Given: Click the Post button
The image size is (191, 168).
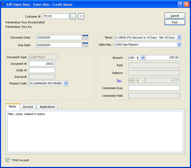Looking at the screenshot, I should (175, 22).
